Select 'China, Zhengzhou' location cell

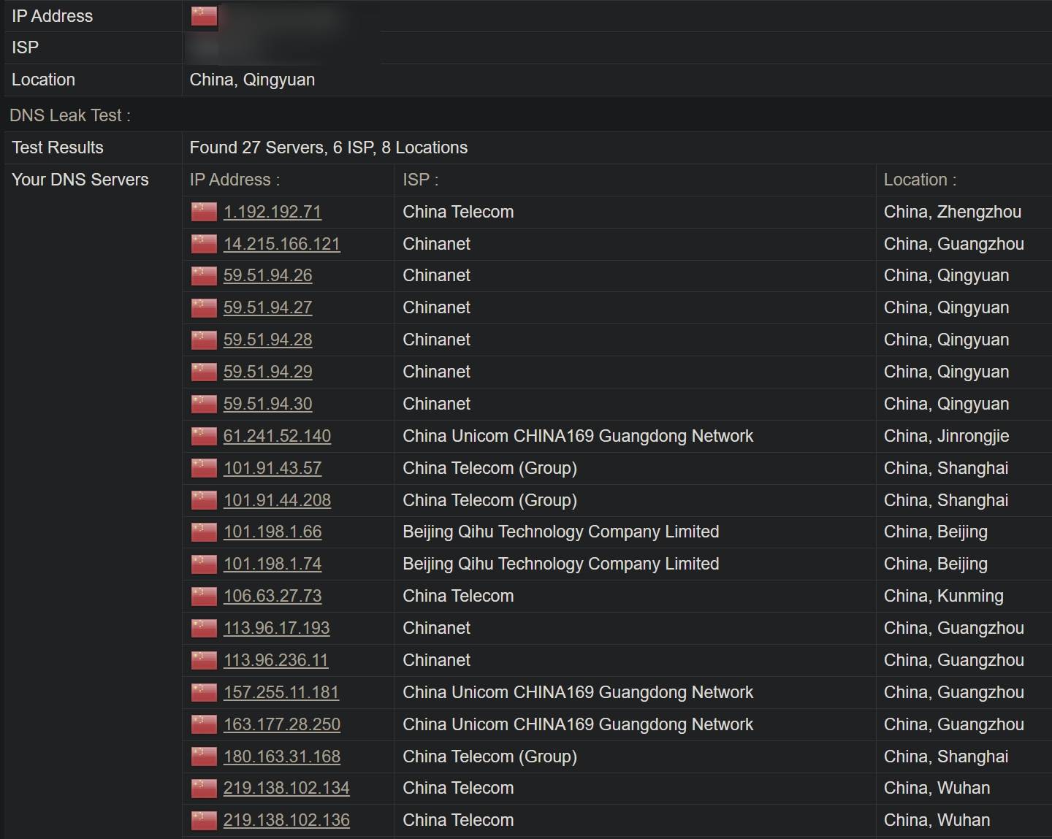click(953, 212)
